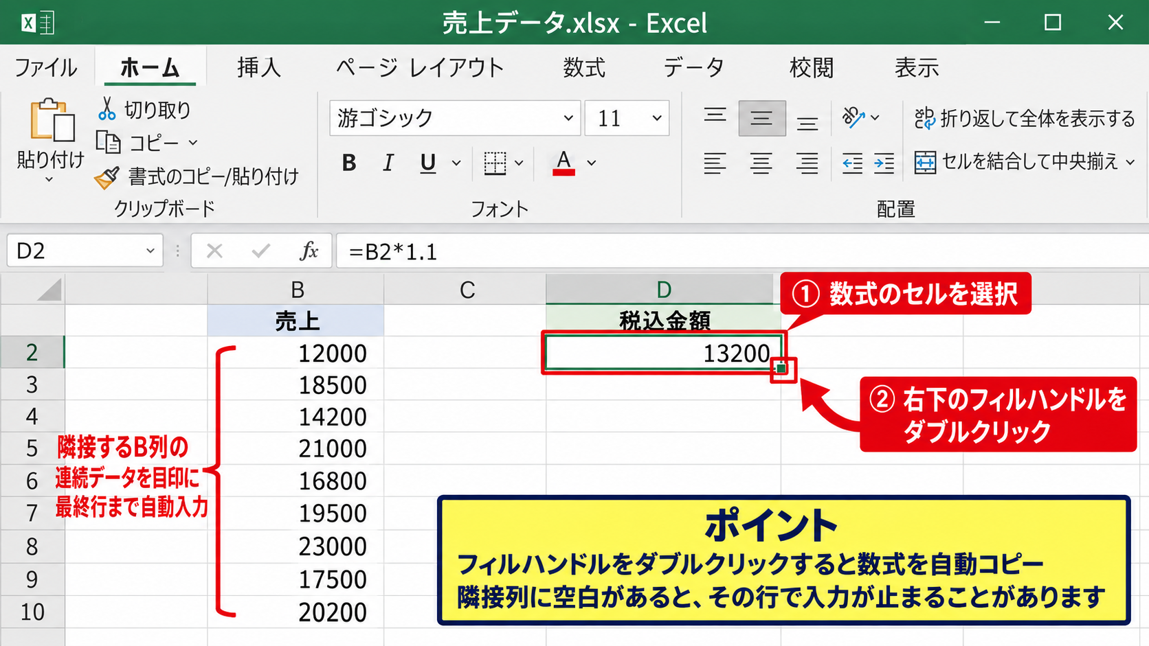Open the borders dropdown arrow
This screenshot has height=646, width=1149.
[x=519, y=163]
